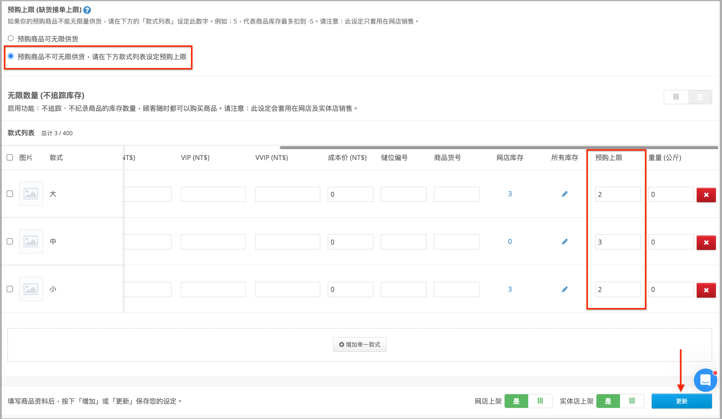Open the live chat bubble icon
722x419 pixels.
[x=705, y=380]
